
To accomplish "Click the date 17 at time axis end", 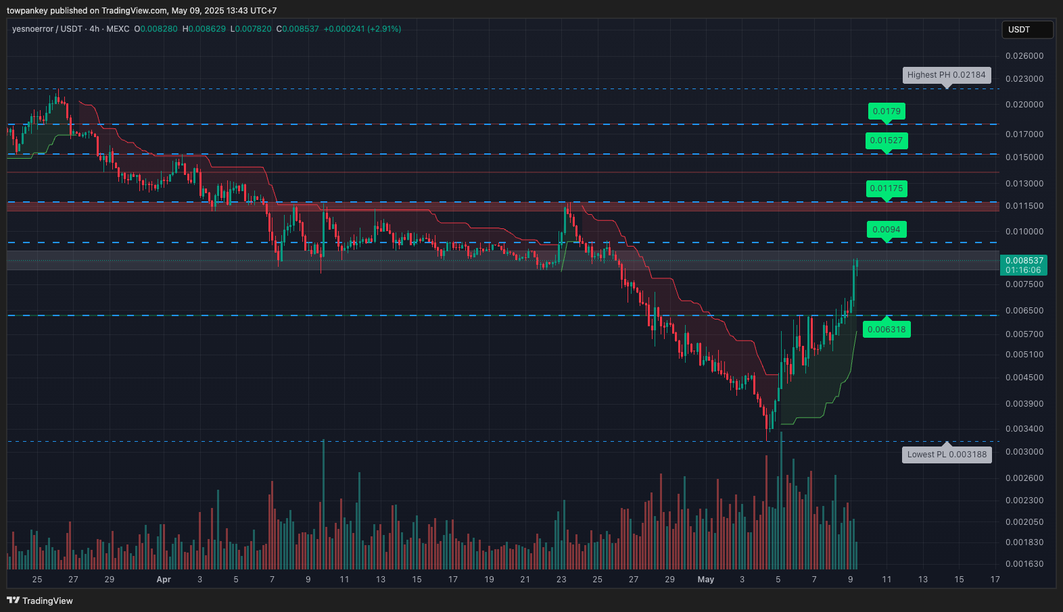I will point(994,580).
